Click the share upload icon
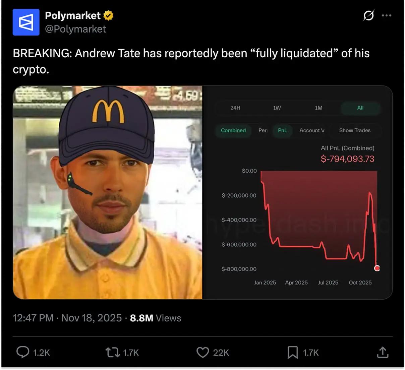 383,352
